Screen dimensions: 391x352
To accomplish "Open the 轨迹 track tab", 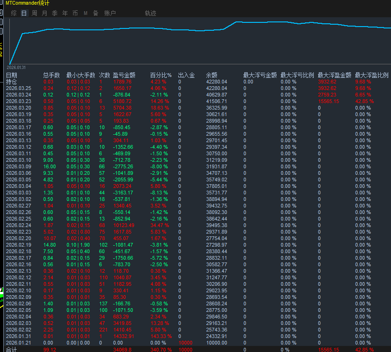I will click(x=151, y=13).
